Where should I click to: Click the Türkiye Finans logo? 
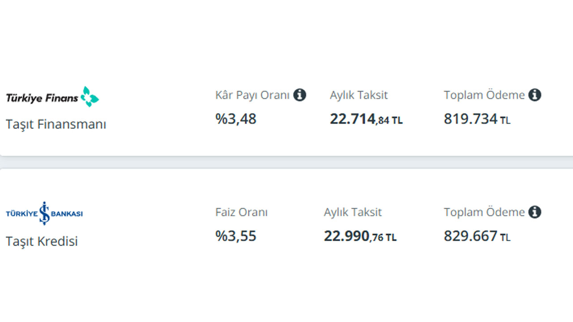point(52,97)
